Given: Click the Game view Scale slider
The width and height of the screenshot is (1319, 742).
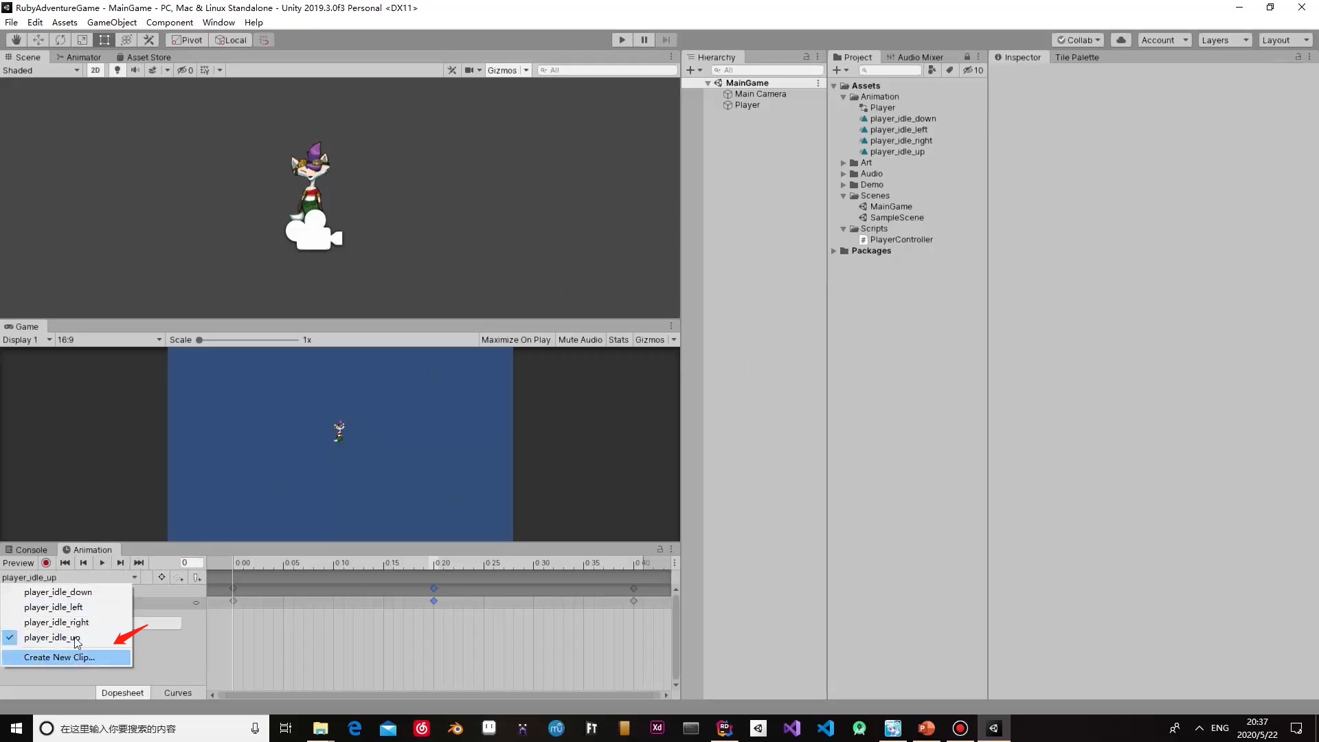Looking at the screenshot, I should [247, 340].
